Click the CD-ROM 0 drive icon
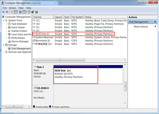This screenshot has width=159, height=114. 35,88
